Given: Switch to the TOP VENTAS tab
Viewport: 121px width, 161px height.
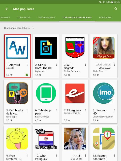Looking at the screenshot, I should coord(24,18).
